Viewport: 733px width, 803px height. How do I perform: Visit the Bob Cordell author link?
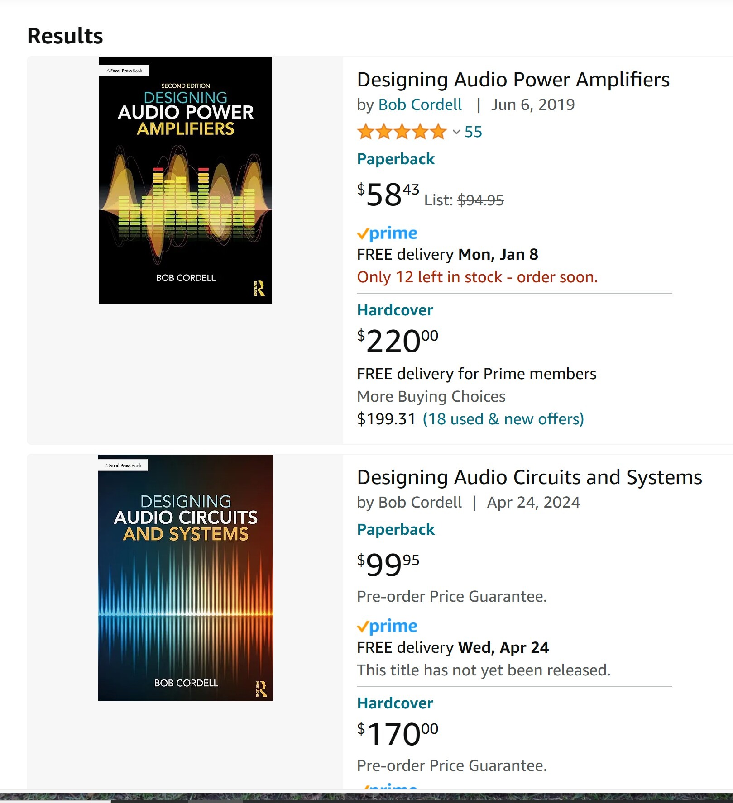point(420,105)
